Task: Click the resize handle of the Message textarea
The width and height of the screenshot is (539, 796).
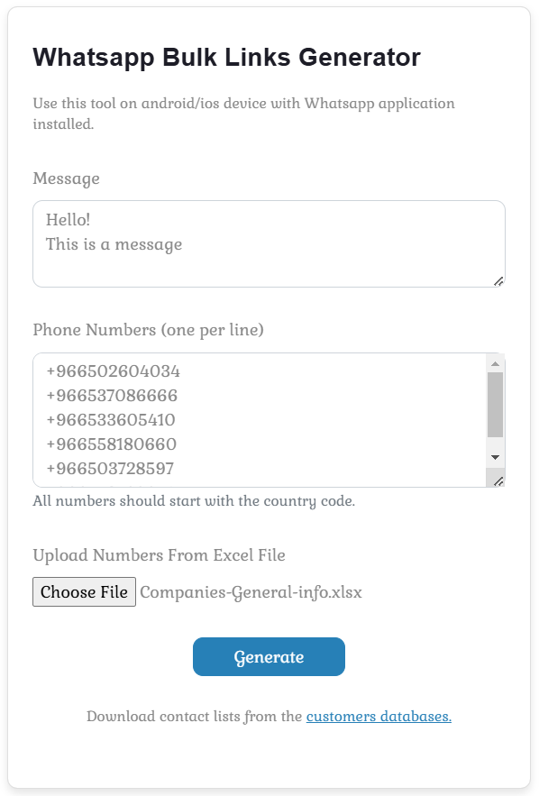Action: coord(499,282)
